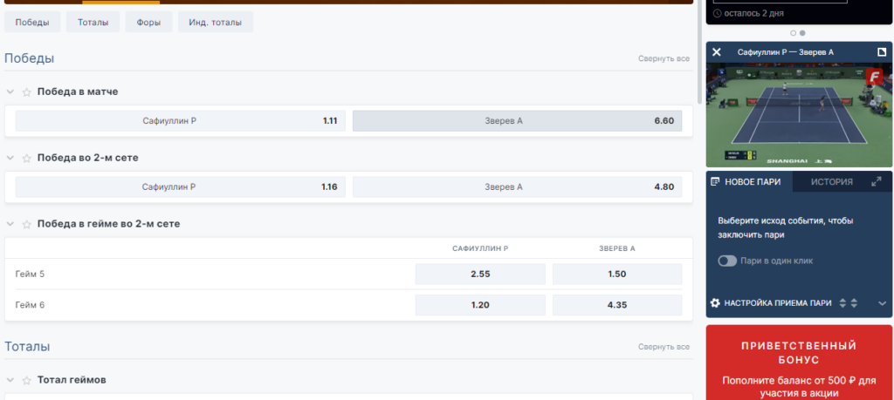Bet on Сафиуллин Р match win at 1.11
Viewport: 894px width, 400px height.
coord(180,120)
